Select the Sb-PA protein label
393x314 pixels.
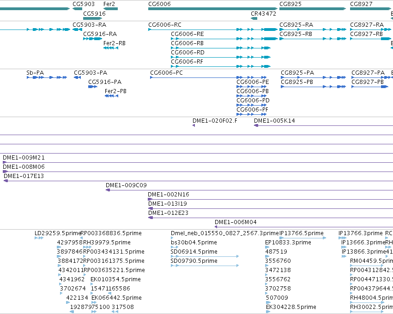[x=35, y=73]
